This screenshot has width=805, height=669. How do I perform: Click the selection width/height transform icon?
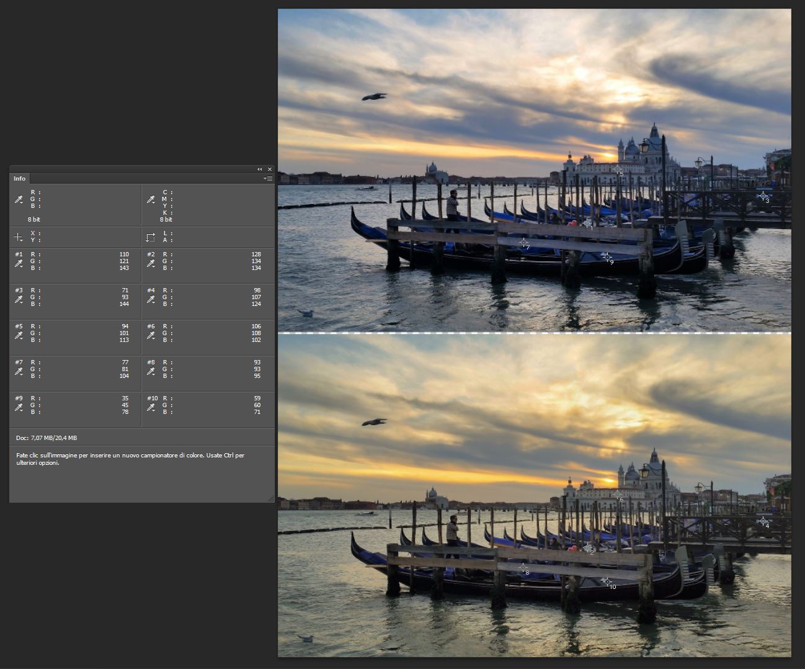(x=151, y=237)
